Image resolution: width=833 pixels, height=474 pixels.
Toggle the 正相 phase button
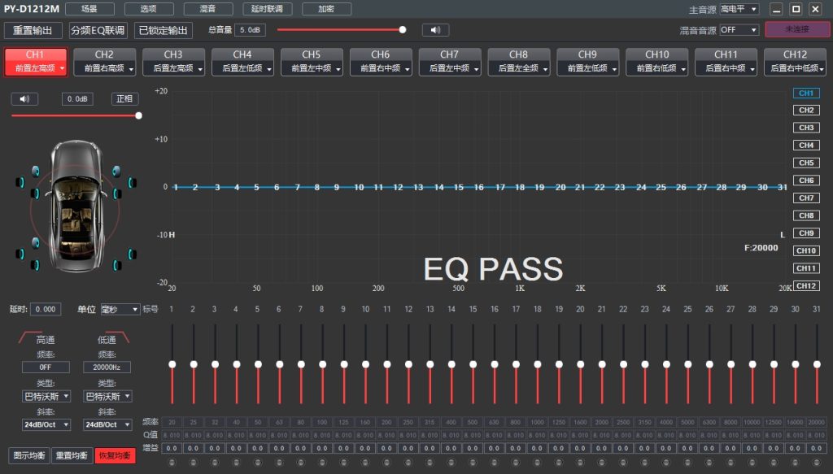(124, 98)
